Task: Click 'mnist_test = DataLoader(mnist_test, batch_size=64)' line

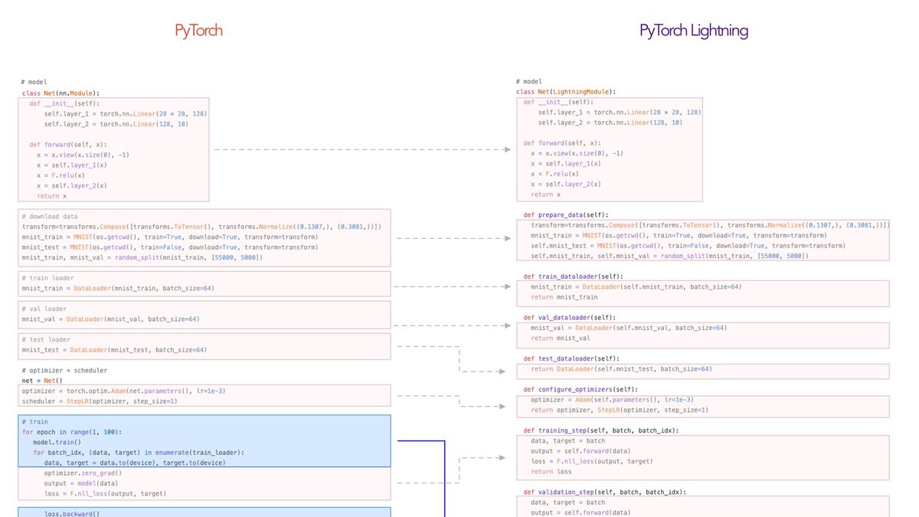Action: [114, 349]
